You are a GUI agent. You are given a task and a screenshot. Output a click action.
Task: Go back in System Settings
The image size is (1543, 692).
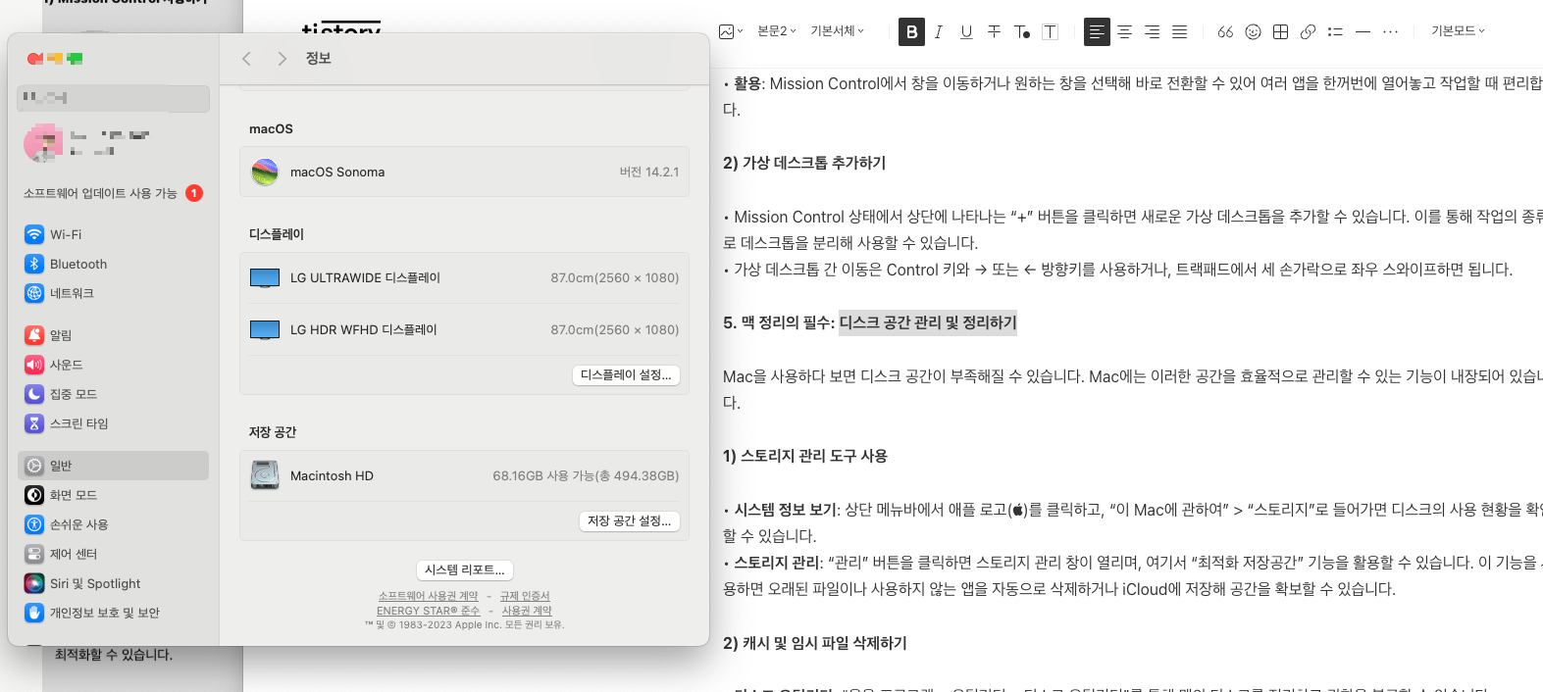click(246, 59)
